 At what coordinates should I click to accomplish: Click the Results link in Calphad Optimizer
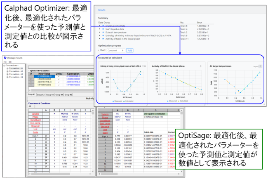click(x=102, y=10)
